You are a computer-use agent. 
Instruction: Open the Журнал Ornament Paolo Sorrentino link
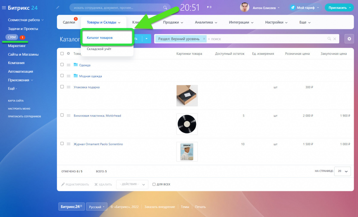[98, 144]
